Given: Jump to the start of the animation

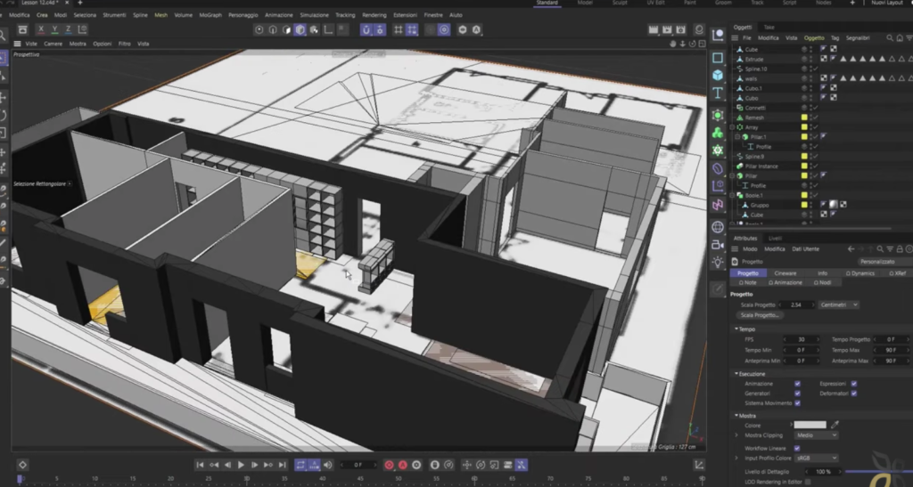Looking at the screenshot, I should (x=200, y=465).
